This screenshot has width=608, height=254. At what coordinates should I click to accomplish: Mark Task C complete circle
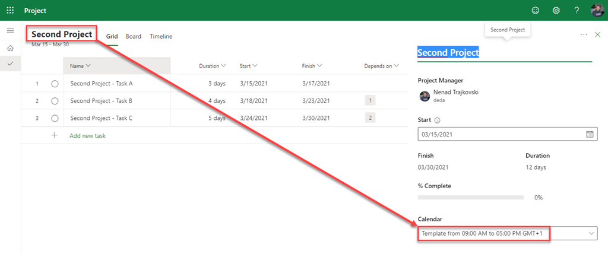click(x=55, y=118)
